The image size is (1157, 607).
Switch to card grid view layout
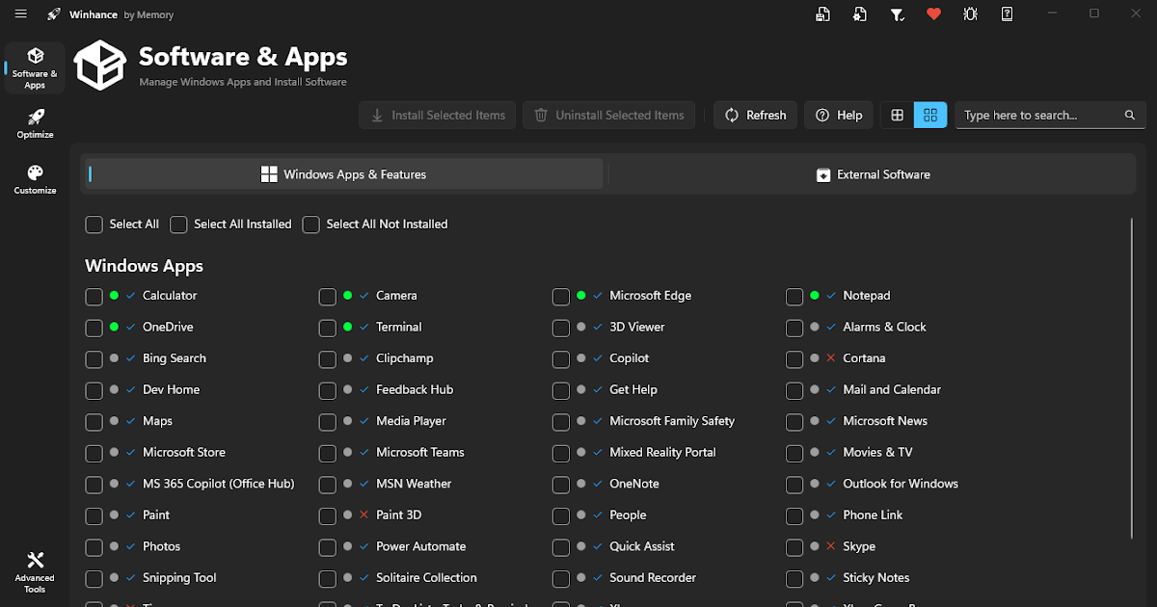click(x=930, y=115)
